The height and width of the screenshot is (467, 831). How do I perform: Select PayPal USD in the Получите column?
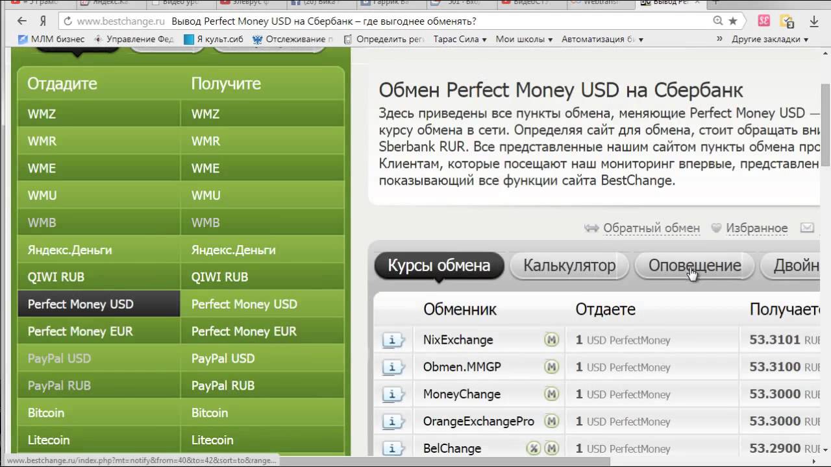point(262,359)
